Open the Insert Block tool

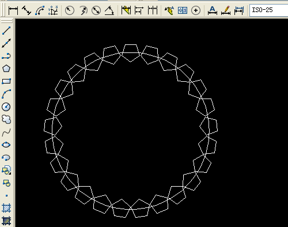click(x=6, y=170)
